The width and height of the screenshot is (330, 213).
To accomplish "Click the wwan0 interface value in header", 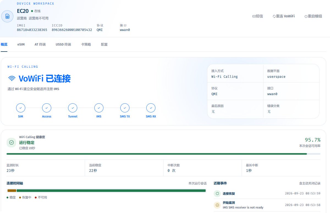I will (125, 30).
